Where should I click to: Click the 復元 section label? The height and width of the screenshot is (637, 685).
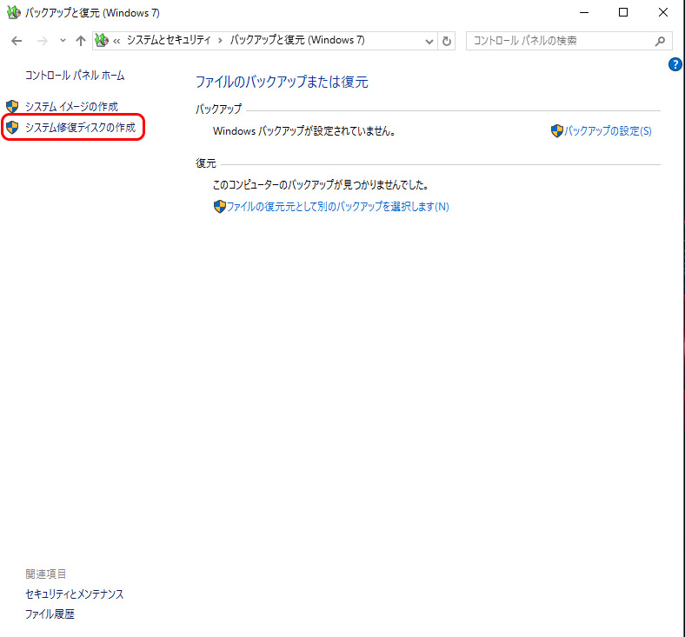[x=206, y=163]
